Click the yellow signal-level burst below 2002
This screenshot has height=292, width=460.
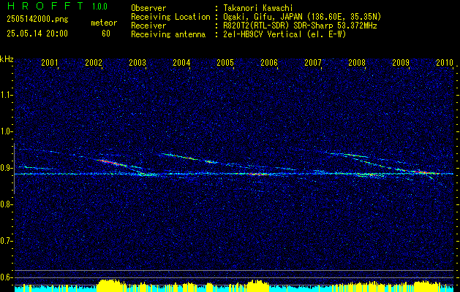[x=110, y=285]
